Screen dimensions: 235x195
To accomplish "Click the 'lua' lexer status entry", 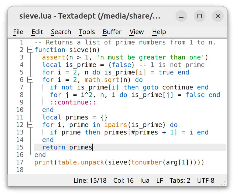I will click(145, 181).
